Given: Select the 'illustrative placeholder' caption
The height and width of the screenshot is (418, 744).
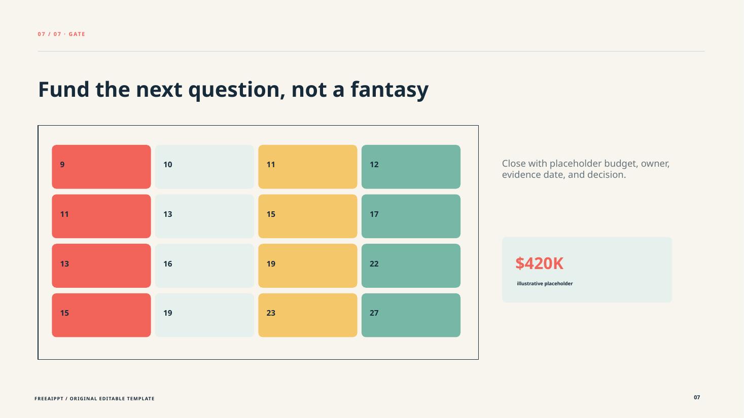Looking at the screenshot, I should pyautogui.click(x=545, y=284).
